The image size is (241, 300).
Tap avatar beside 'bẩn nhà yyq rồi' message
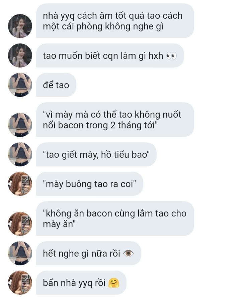[20, 283]
